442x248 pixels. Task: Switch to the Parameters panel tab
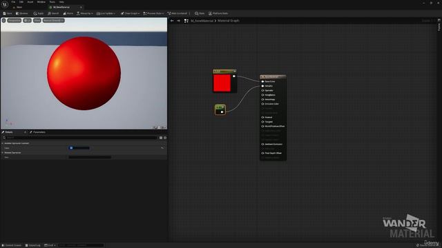[x=37, y=132]
